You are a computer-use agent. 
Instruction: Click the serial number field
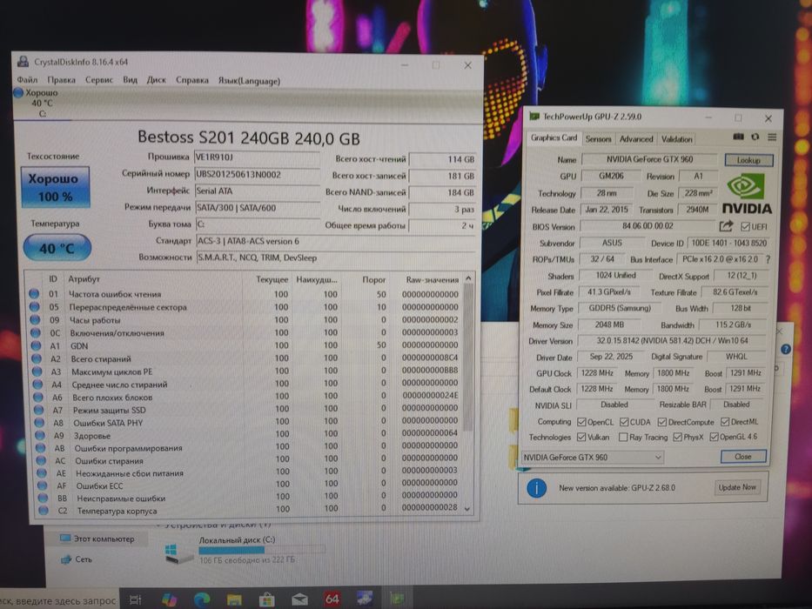tap(257, 175)
